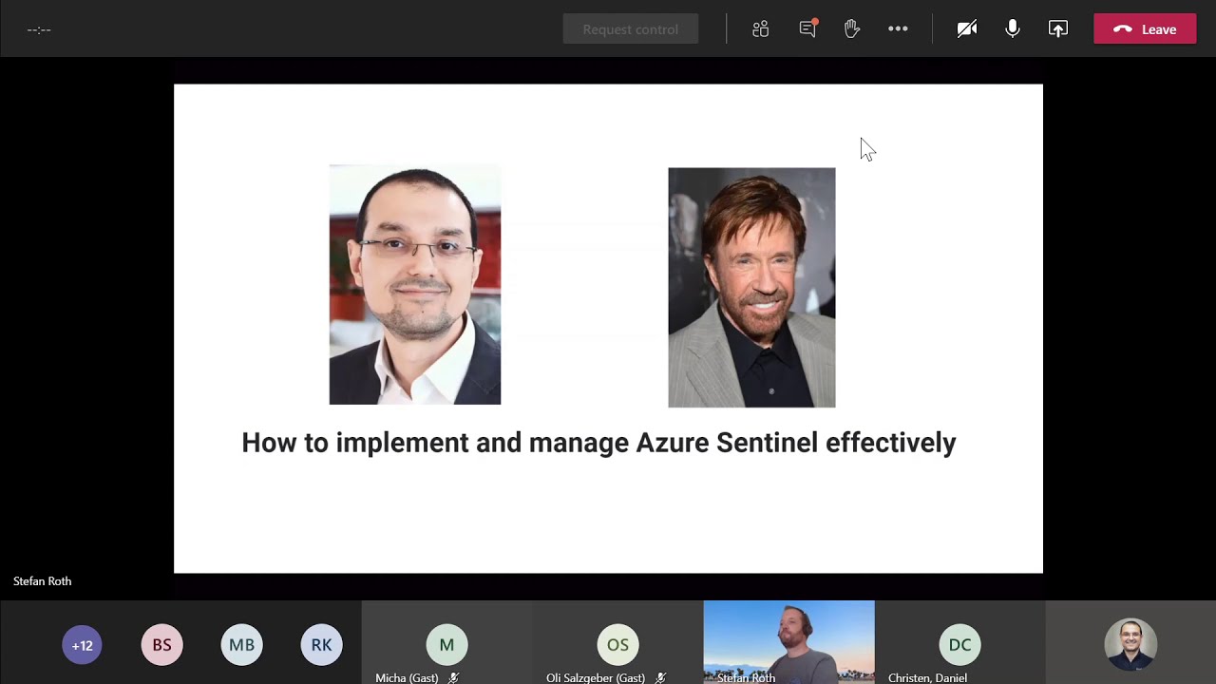Click the left presenter photo on slide
This screenshot has width=1216, height=684.
pyautogui.click(x=415, y=285)
